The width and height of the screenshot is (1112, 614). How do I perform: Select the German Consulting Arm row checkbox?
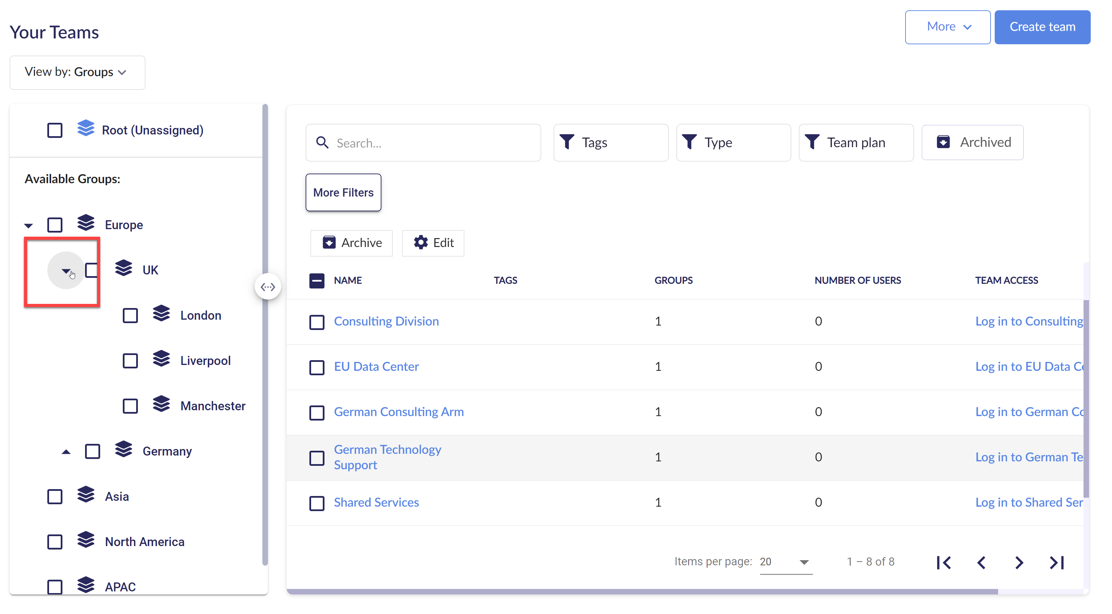(317, 413)
